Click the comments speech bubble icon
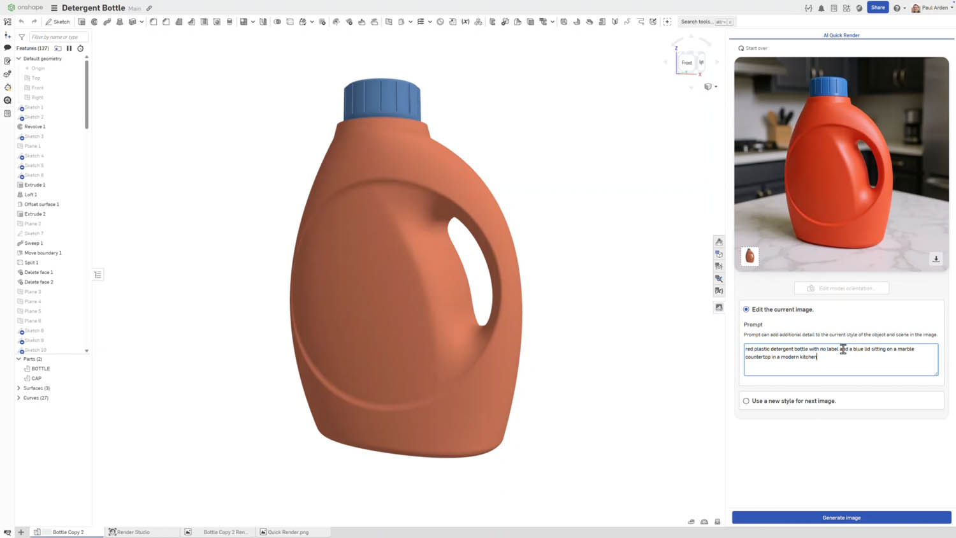The width and height of the screenshot is (956, 538). click(x=8, y=48)
